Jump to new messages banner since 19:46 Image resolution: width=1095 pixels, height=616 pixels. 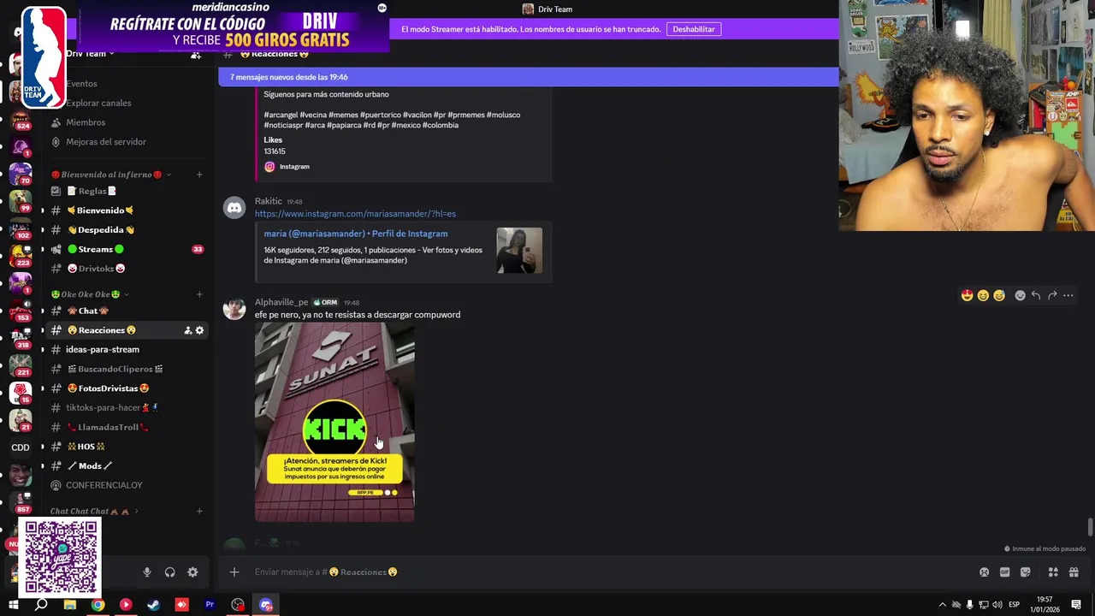click(x=529, y=77)
